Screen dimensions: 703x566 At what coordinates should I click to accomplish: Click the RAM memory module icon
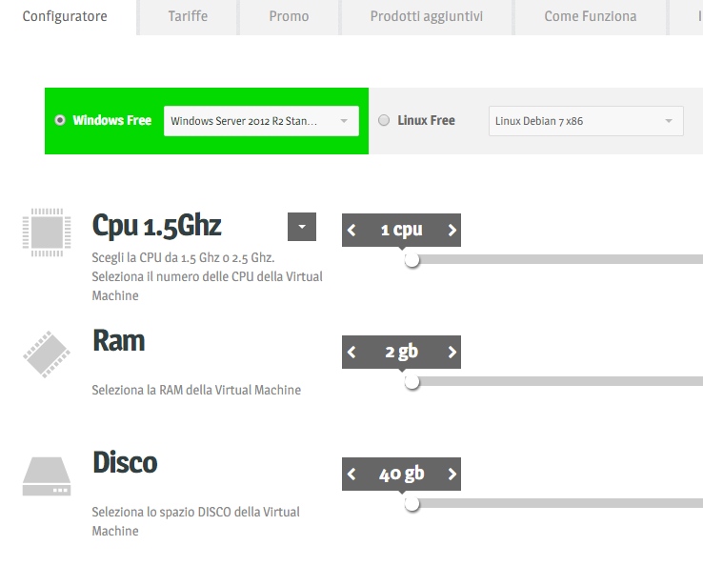46,354
